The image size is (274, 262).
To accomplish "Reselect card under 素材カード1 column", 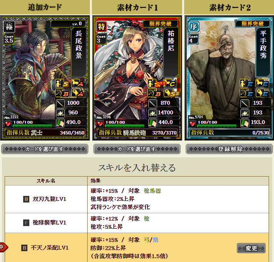I will (x=137, y=149).
